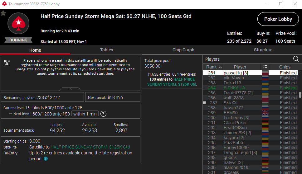Click the blue re-entry info icon

46,159
